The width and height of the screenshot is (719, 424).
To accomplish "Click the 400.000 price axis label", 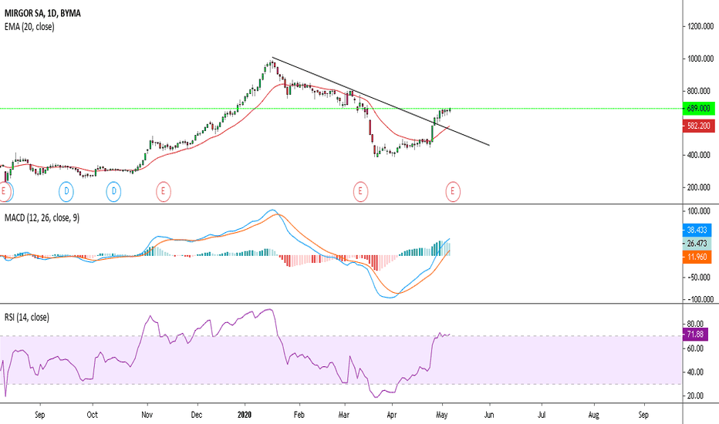I will (700, 156).
